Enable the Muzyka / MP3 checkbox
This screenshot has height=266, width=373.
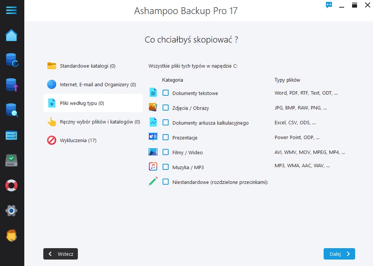[166, 167]
